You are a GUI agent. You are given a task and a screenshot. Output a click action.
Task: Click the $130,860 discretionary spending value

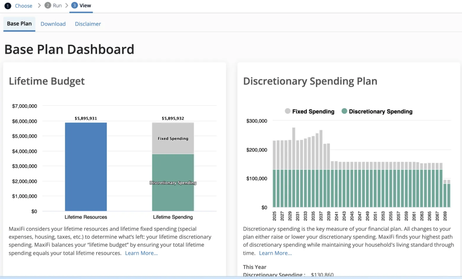point(322,275)
